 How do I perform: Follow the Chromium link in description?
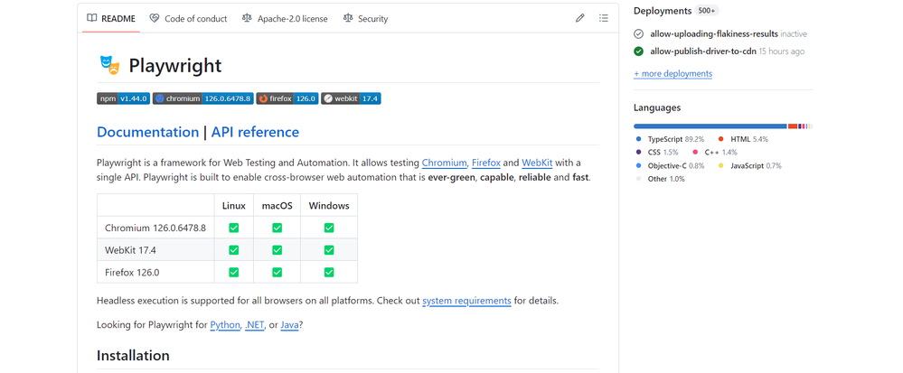click(x=444, y=163)
